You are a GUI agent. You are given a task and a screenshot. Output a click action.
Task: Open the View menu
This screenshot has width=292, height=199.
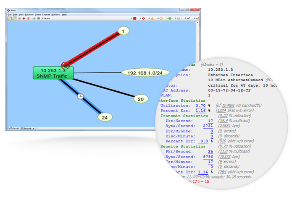[21, 15]
